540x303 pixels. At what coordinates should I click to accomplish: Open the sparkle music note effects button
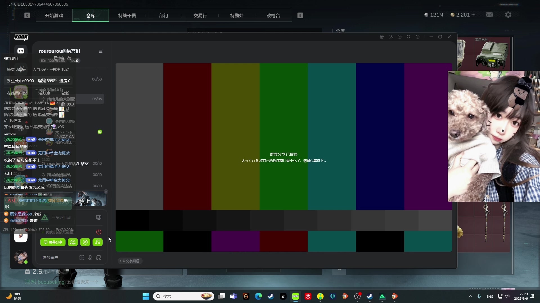click(98, 242)
